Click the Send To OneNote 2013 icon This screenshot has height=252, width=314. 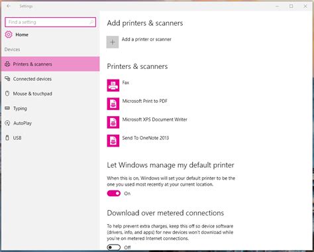pyautogui.click(x=113, y=141)
